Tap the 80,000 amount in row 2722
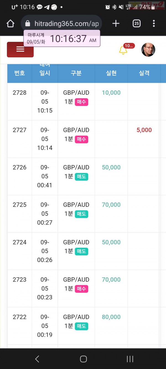Viewport: 166px width, 369px height. click(111, 317)
